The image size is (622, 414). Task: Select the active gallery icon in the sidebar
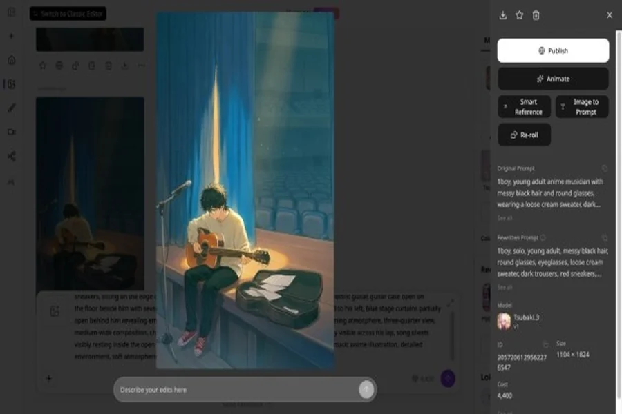click(x=12, y=84)
